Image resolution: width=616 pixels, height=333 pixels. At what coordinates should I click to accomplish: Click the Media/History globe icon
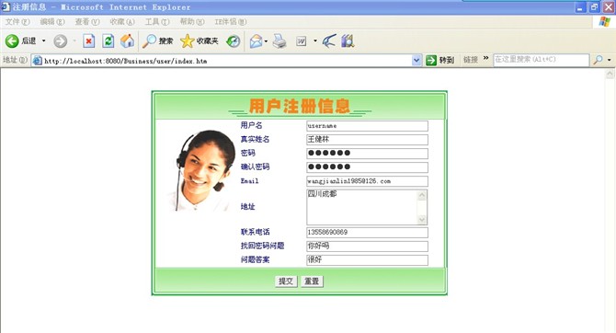234,40
